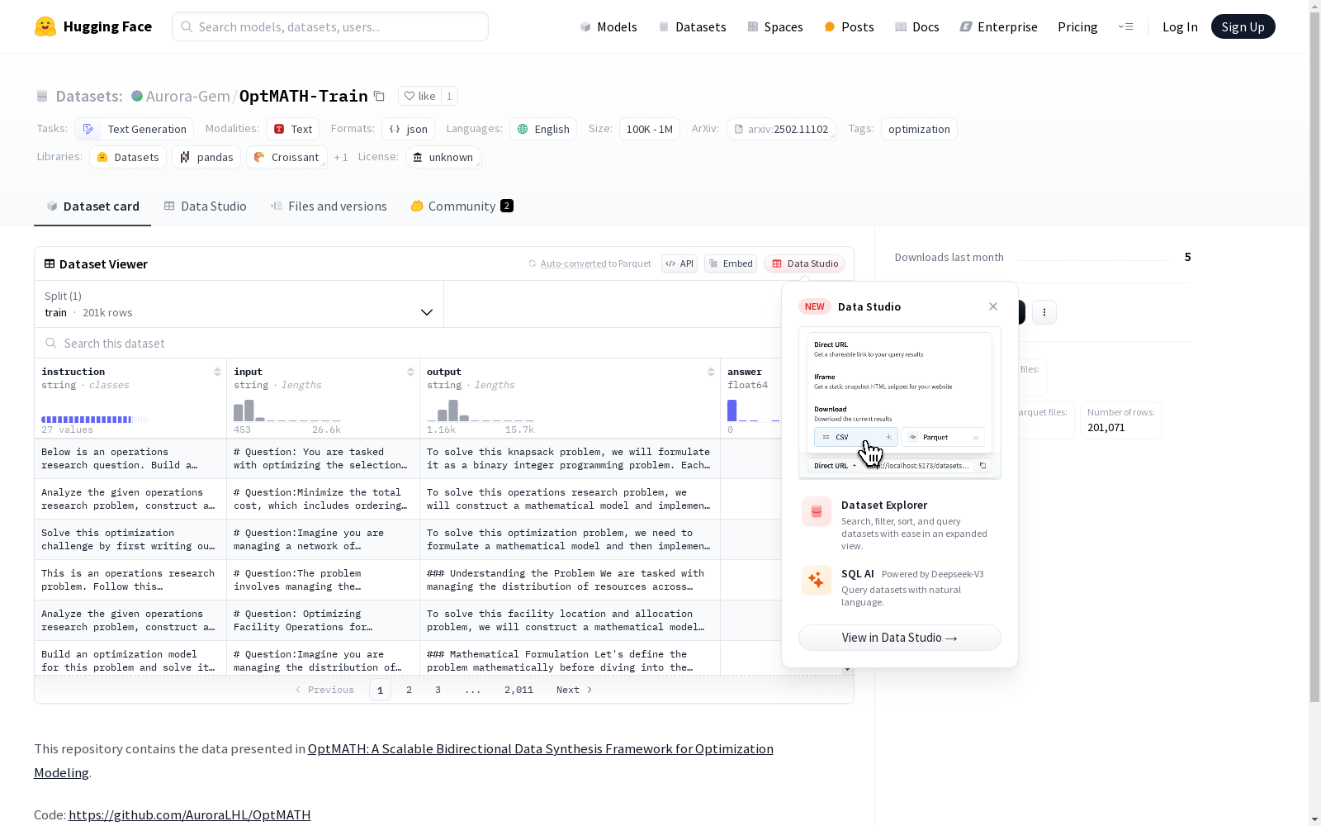Click the English language tag

click(543, 129)
